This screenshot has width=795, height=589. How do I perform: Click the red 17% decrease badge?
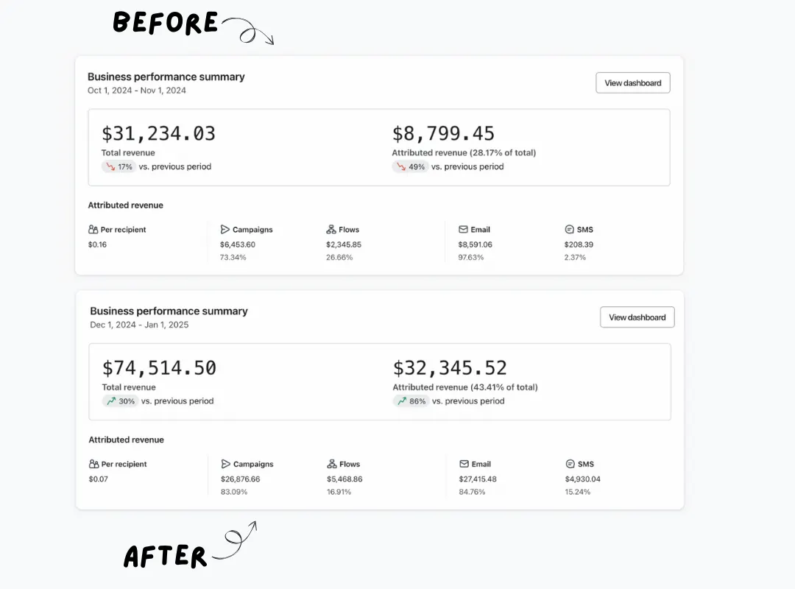tap(119, 166)
